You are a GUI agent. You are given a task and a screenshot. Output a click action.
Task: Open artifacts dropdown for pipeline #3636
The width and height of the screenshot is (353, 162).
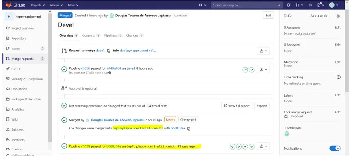pyautogui.click(x=263, y=70)
